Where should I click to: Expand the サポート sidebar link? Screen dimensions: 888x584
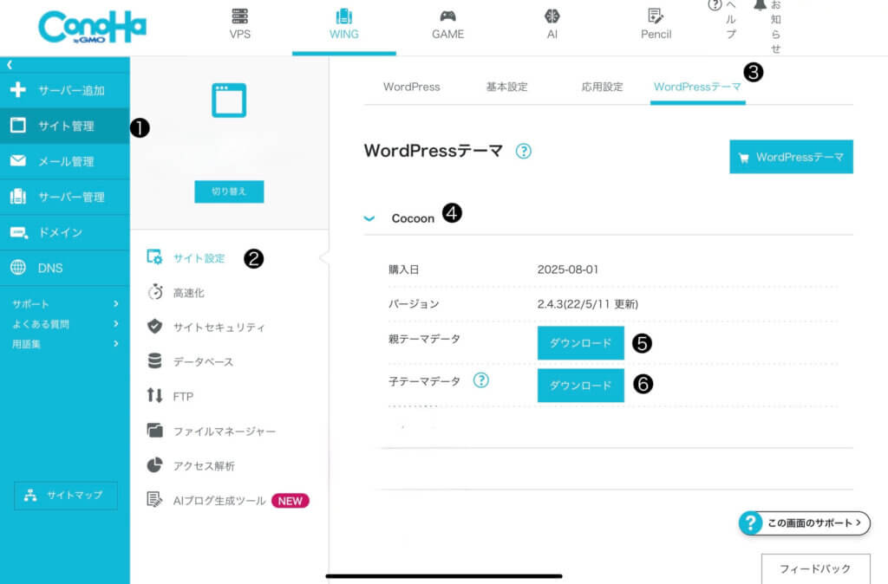[64, 304]
